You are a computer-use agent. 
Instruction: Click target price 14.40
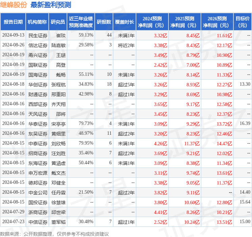click(245, 192)
